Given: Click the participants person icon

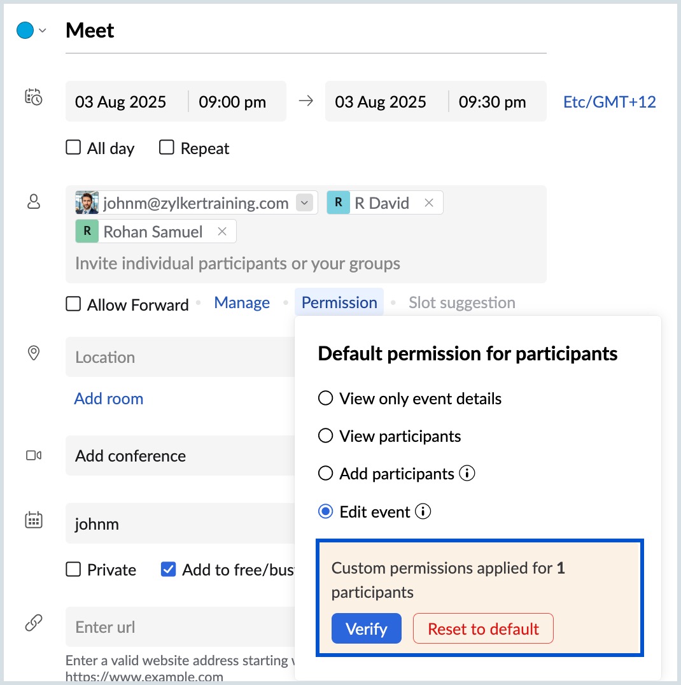Looking at the screenshot, I should [x=34, y=202].
